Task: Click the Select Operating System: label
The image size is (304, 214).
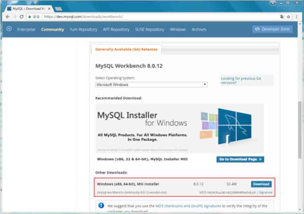Action: (115, 78)
